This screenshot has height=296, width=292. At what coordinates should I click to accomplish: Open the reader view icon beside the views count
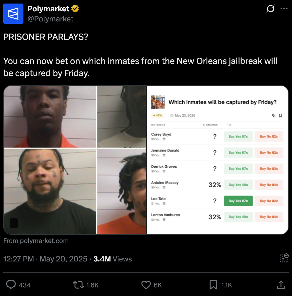coord(284,258)
